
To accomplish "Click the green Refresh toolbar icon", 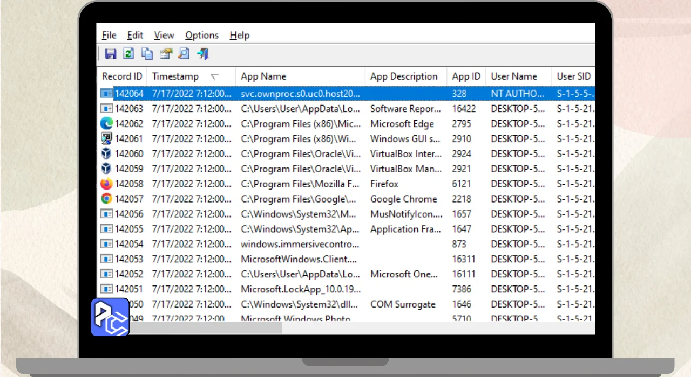I will click(128, 53).
